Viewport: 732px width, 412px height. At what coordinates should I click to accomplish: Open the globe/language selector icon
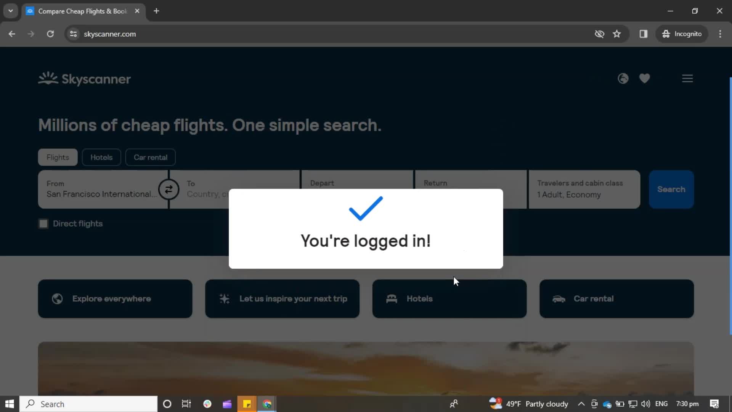point(623,79)
